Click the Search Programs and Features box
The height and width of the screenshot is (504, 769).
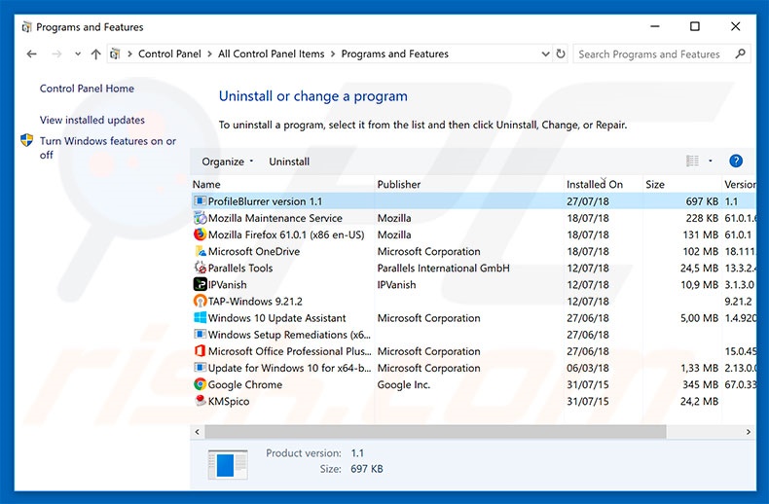(x=657, y=54)
